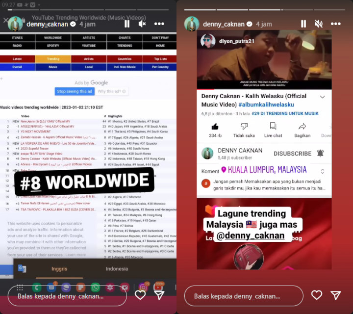Open right story more options menu
Viewport: 353px width, 314px height.
coord(336,24)
